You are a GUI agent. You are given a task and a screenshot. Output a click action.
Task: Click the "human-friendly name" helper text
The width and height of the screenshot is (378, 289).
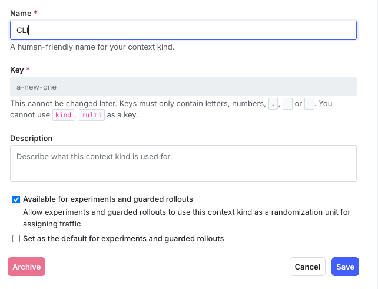(x=92, y=47)
